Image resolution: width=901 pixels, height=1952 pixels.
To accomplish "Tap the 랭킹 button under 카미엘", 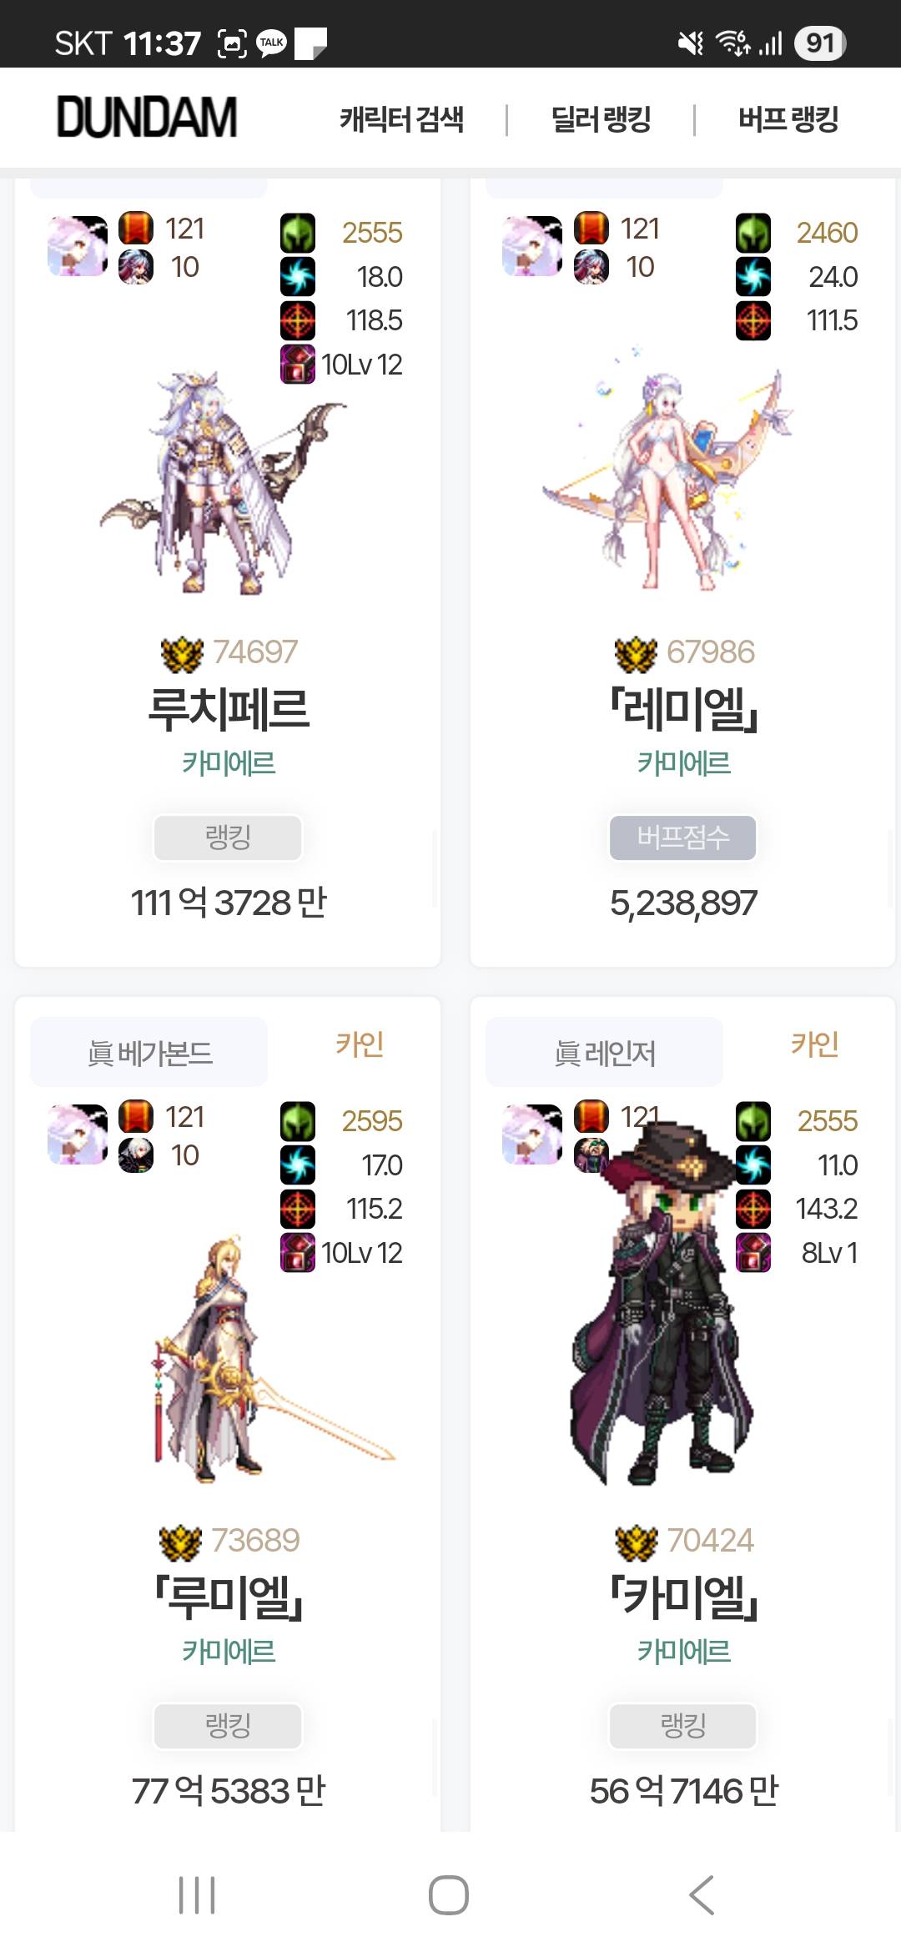I will [x=683, y=1725].
